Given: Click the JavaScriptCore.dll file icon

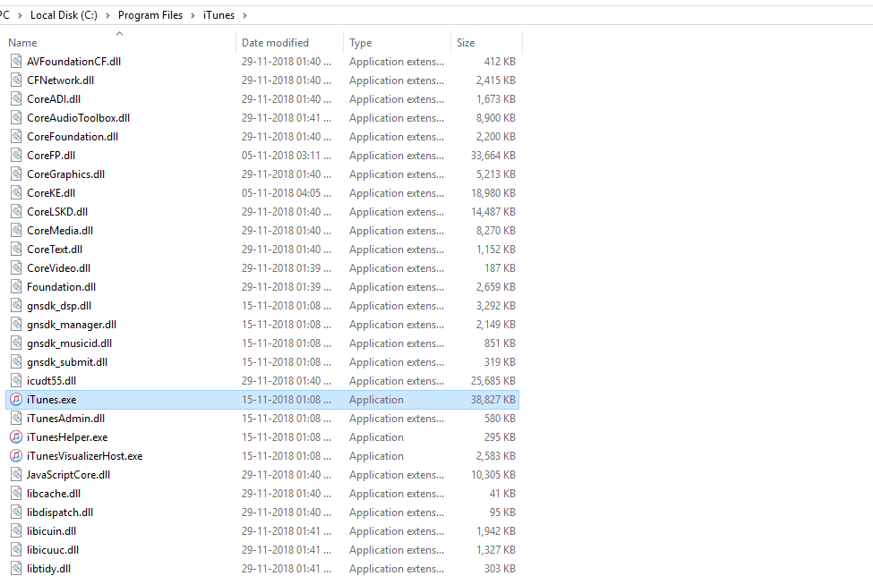Looking at the screenshot, I should [16, 475].
